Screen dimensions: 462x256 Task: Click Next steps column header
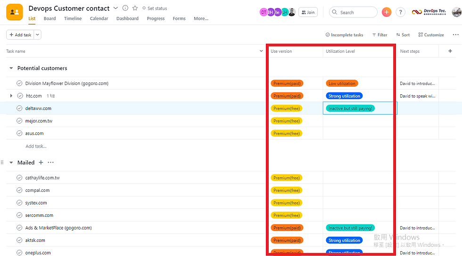pos(410,51)
